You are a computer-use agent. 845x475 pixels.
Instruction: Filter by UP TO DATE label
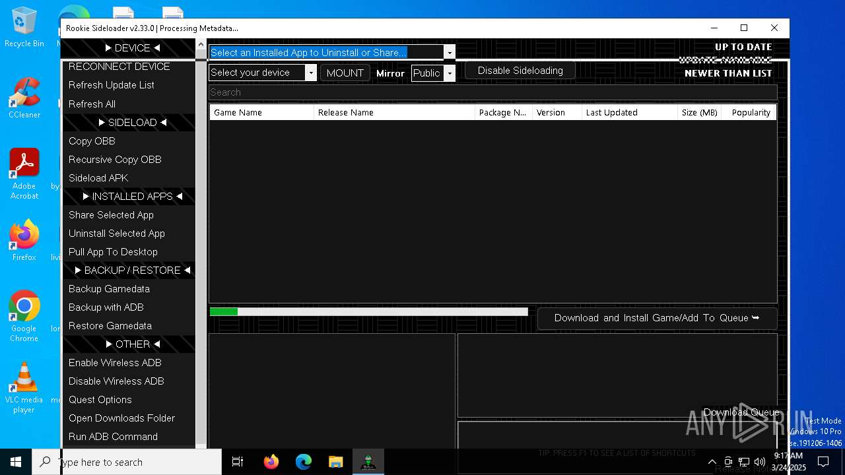(743, 47)
